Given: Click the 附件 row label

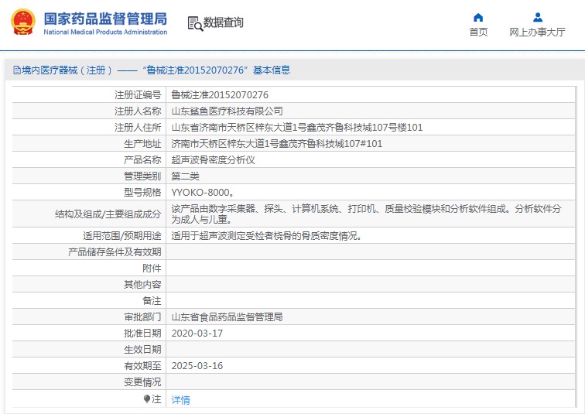Looking at the screenshot, I should pos(152,269).
